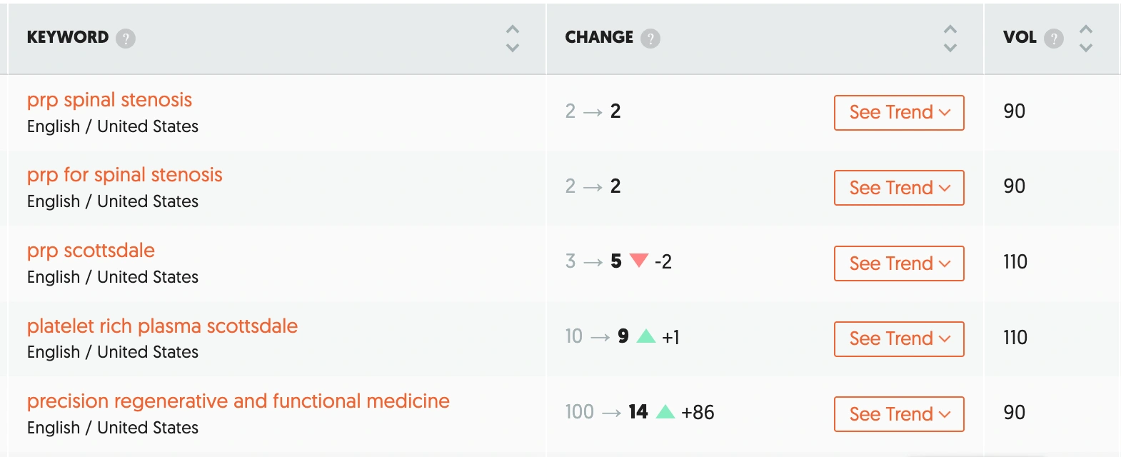
Task: Expand trend for precision regenerative and functional medicine
Action: click(899, 414)
